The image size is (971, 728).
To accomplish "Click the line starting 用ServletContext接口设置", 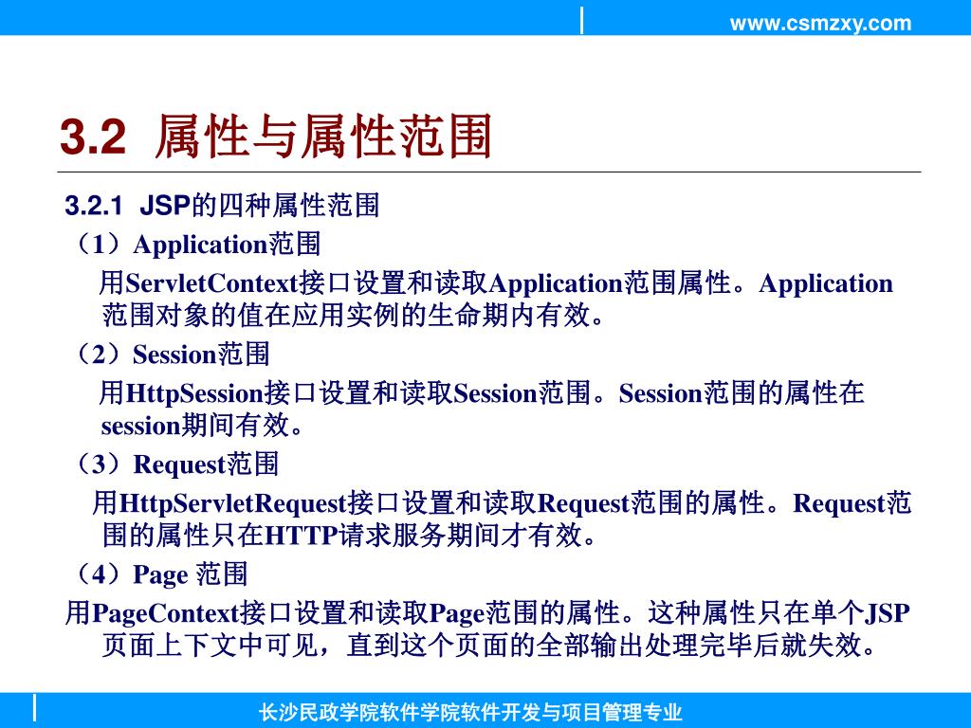I will pos(496,282).
